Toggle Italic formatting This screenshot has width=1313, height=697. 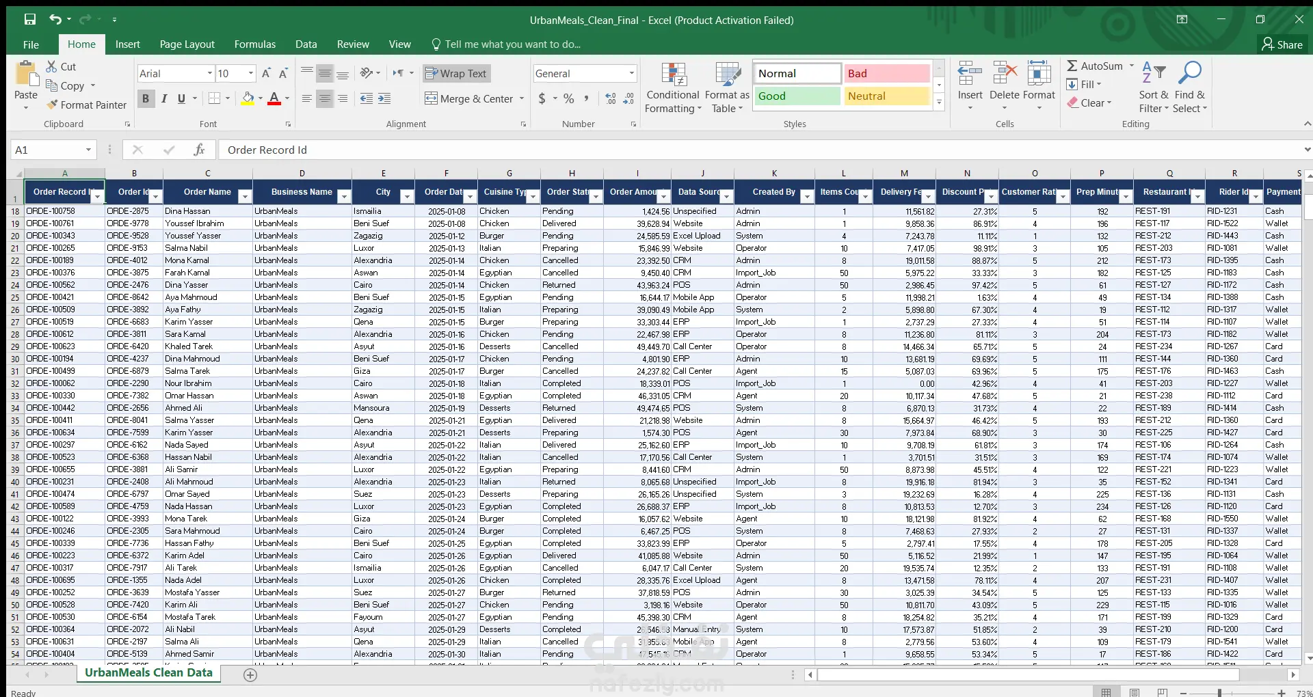point(164,98)
